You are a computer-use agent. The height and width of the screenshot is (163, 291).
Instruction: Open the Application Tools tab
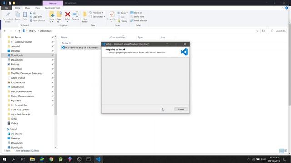[x=53, y=8]
